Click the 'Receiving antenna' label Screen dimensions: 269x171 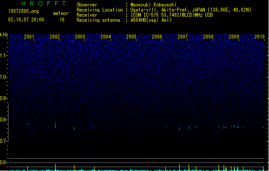98,20
